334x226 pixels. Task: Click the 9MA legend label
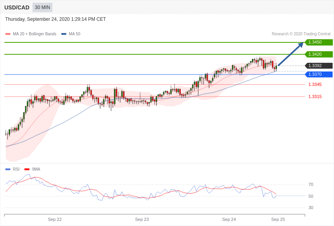pyautogui.click(x=36, y=169)
